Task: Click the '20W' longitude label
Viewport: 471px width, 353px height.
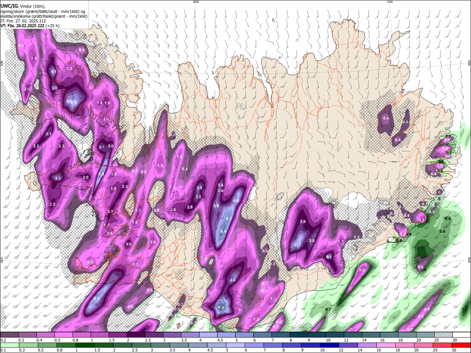Action: [196, 2]
